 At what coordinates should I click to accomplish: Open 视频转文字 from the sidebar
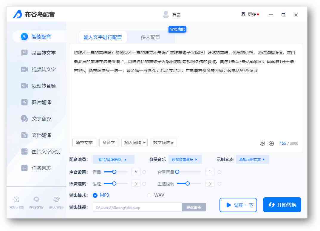coord(44,69)
